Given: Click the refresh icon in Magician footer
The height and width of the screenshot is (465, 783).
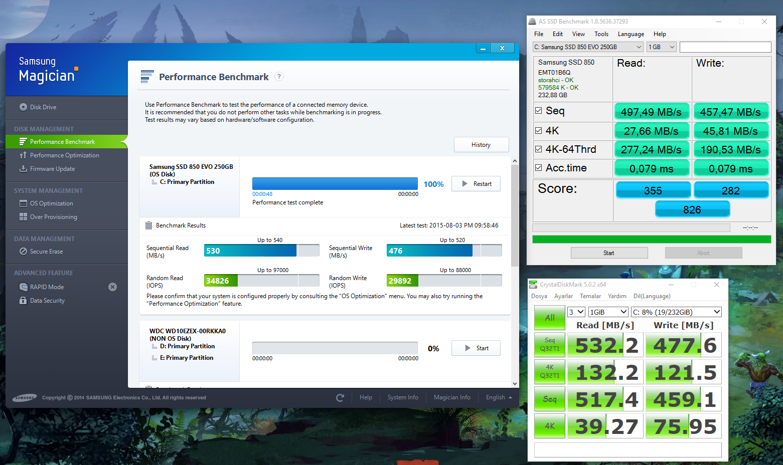Looking at the screenshot, I should coord(340,398).
